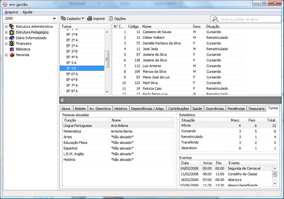Viewport: 284px width, 199px height.
Task: Expand Merenda tree node
Action: (x=6, y=55)
